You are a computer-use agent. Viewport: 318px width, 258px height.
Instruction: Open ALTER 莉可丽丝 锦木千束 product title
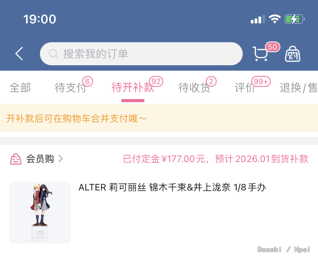point(172,187)
